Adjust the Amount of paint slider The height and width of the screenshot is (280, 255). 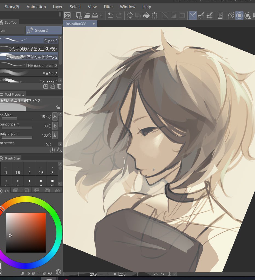click(17, 128)
